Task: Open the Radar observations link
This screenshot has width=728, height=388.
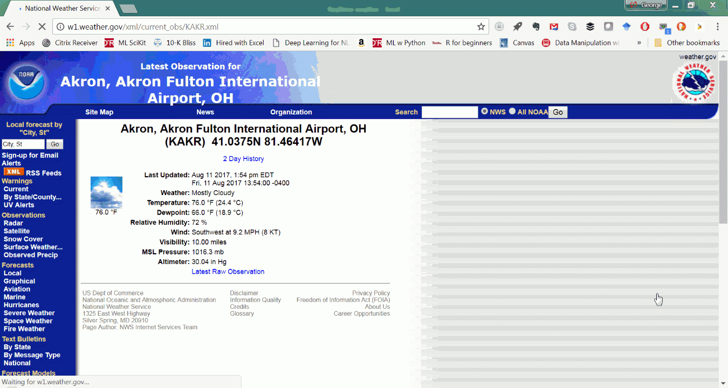Action: click(x=13, y=223)
